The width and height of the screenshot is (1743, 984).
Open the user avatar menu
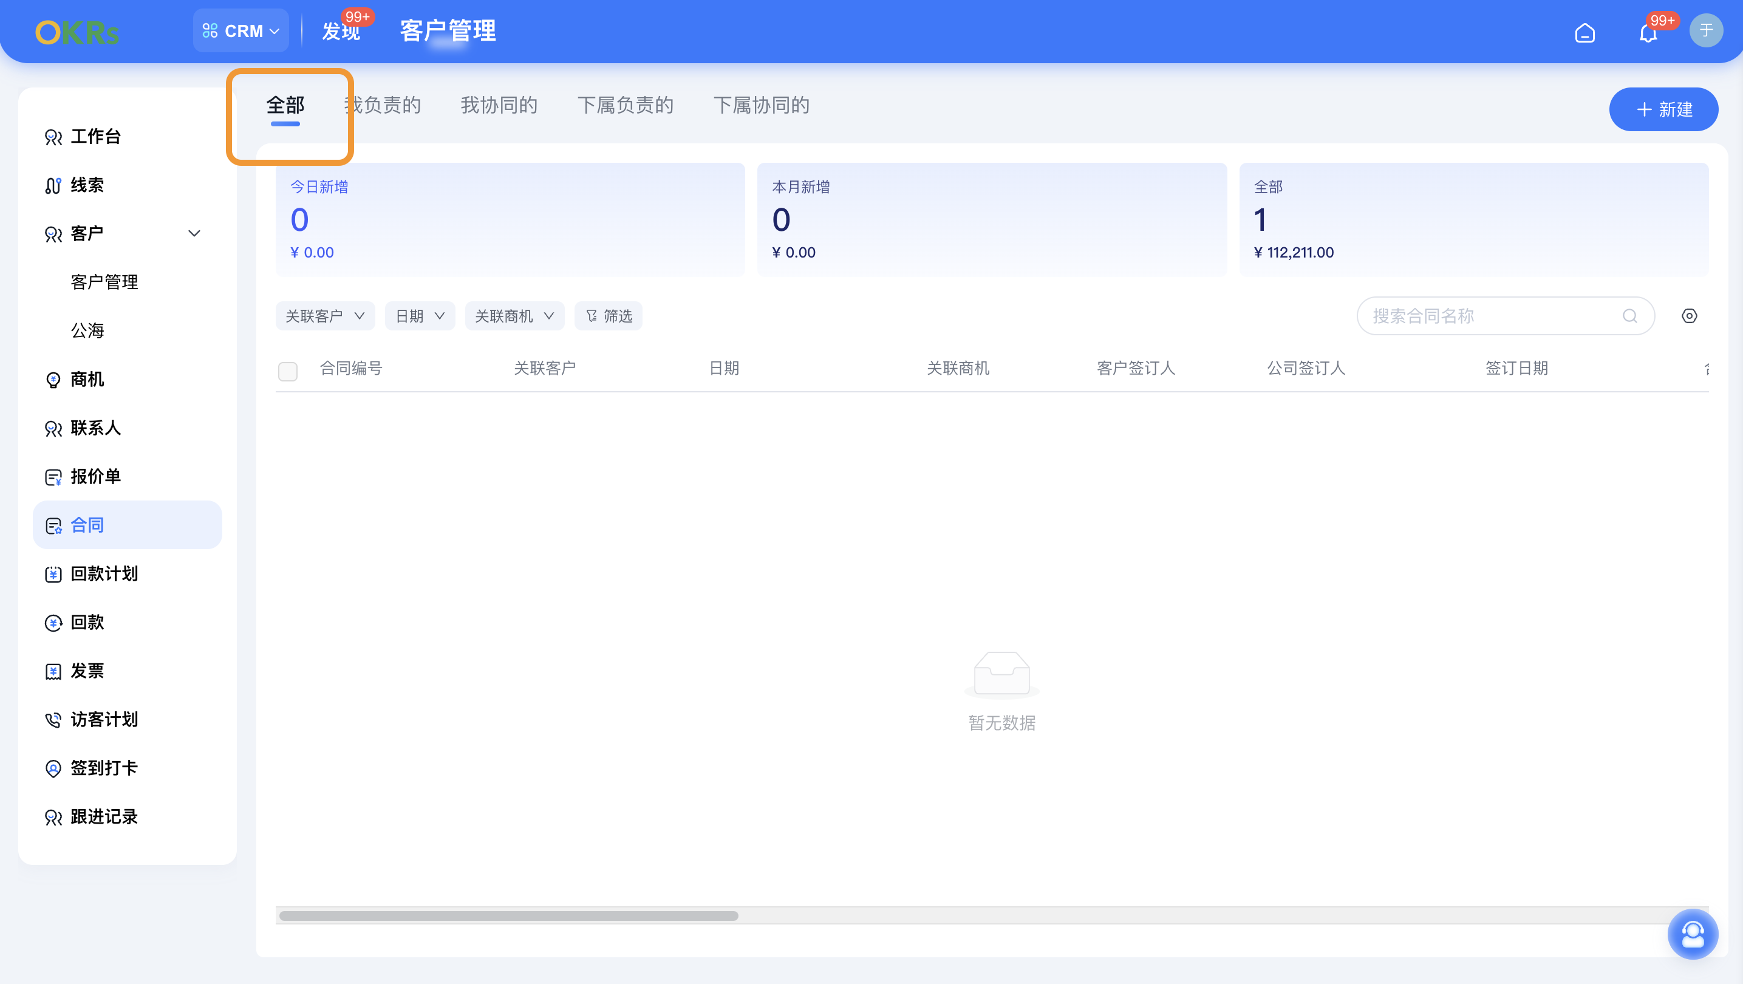[x=1706, y=30]
